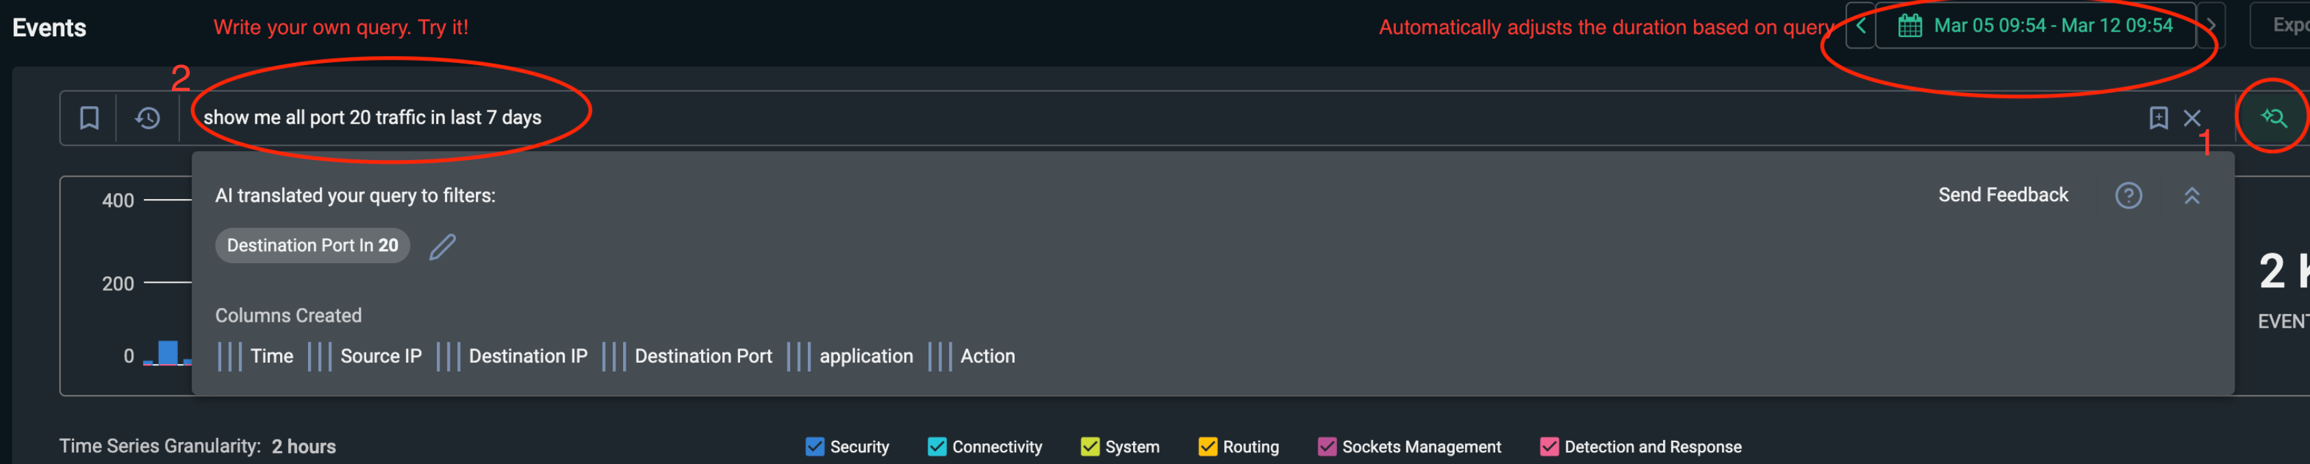Toggle Routing events checkbox
The height and width of the screenshot is (464, 2310).
(x=1208, y=446)
